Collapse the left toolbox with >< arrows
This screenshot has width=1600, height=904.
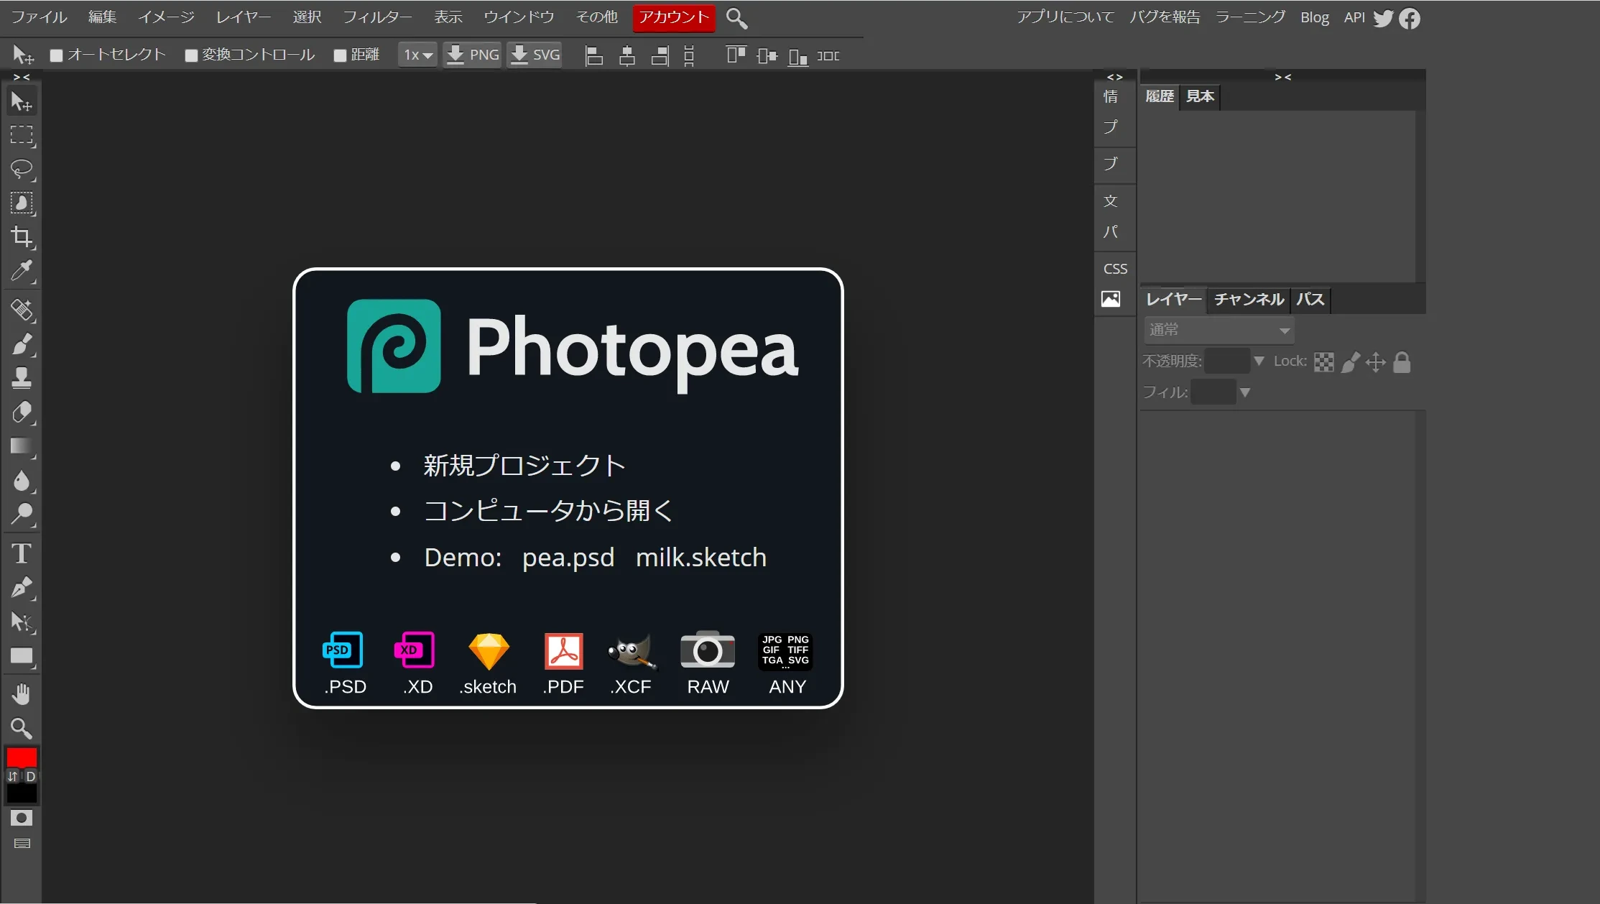(x=22, y=77)
